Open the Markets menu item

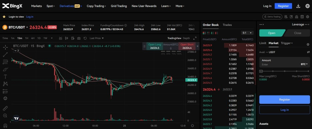pyautogui.click(x=36, y=6)
